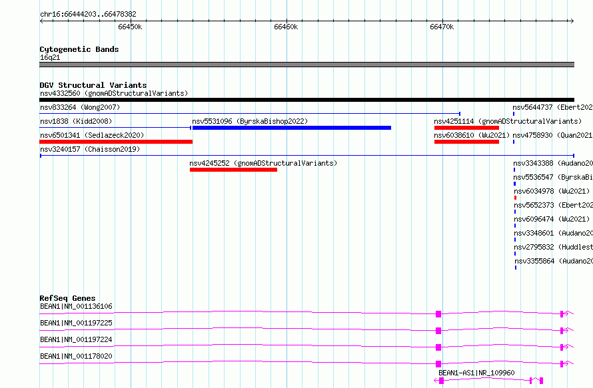Click the BEAN1|NM_001178020 transcript label
593x388 pixels.
76,356
